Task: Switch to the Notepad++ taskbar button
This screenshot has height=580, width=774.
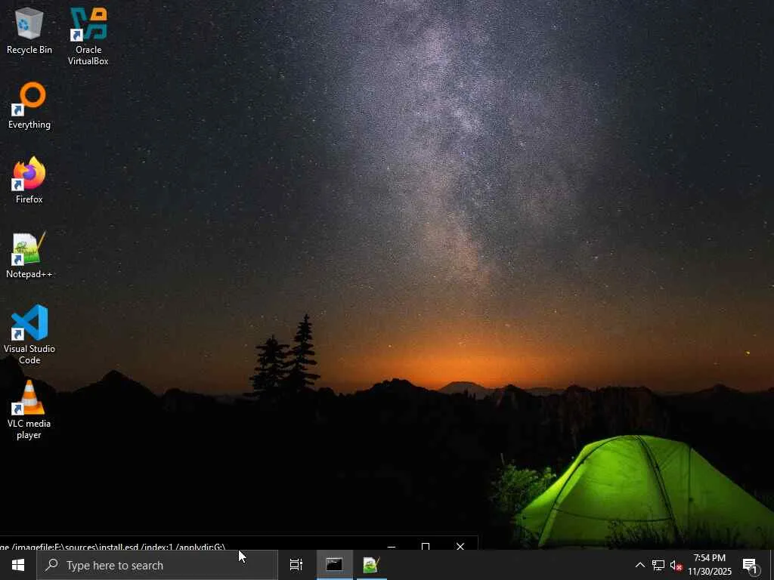Action: coord(371,565)
